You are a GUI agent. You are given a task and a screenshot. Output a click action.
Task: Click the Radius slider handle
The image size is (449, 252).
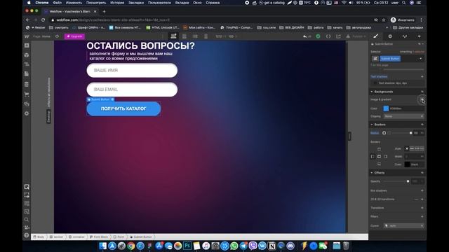(x=410, y=133)
